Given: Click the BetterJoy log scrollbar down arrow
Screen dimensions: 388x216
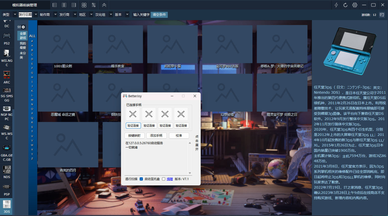Looking at the screenshot, I should [190, 173].
